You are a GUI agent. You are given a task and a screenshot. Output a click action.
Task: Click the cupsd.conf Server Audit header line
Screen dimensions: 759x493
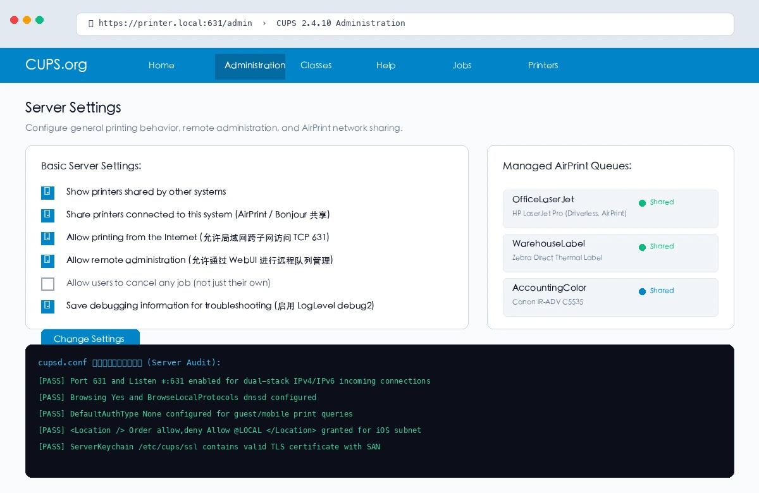tap(130, 363)
